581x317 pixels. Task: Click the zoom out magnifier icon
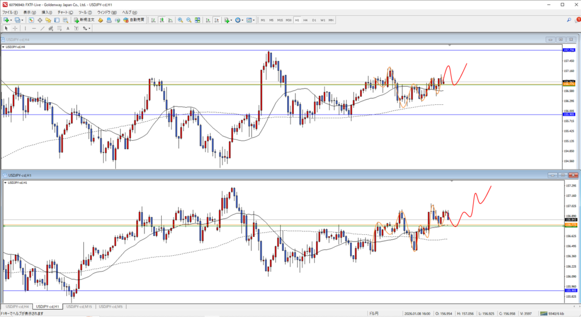(x=188, y=20)
